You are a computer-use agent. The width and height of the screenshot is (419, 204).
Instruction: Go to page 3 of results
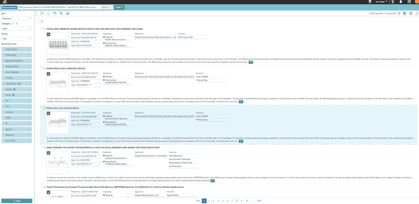(214, 200)
